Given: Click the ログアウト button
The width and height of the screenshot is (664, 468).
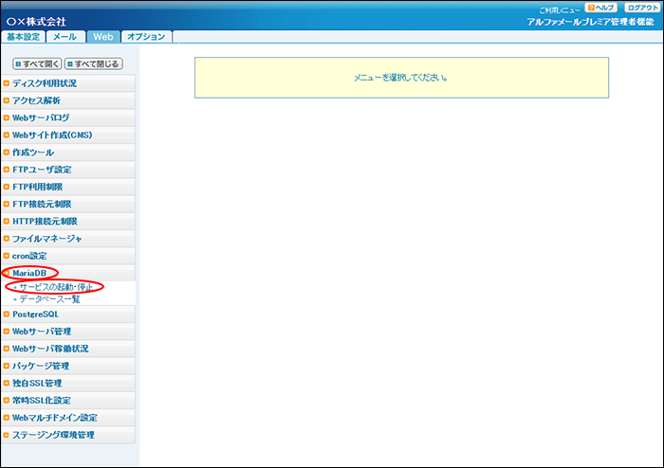Looking at the screenshot, I should [x=641, y=8].
